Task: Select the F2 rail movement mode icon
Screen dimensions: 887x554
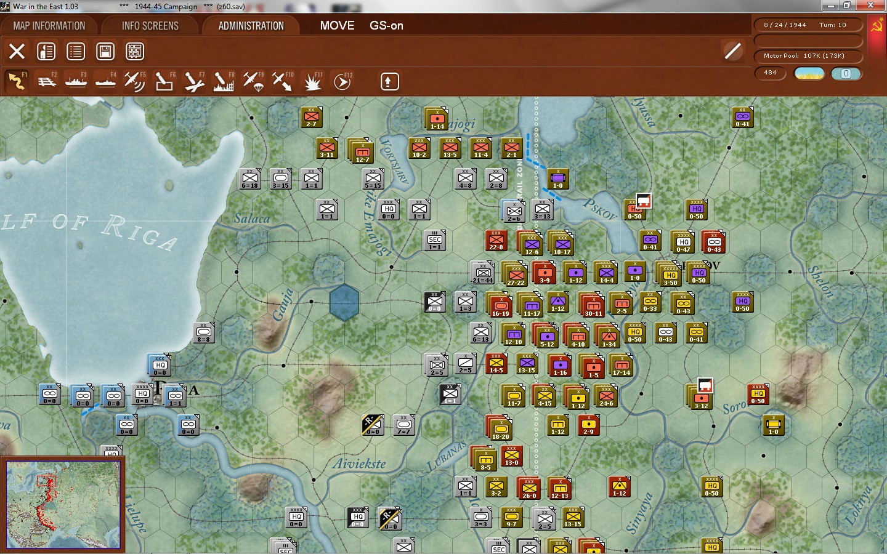Action: pos(46,81)
